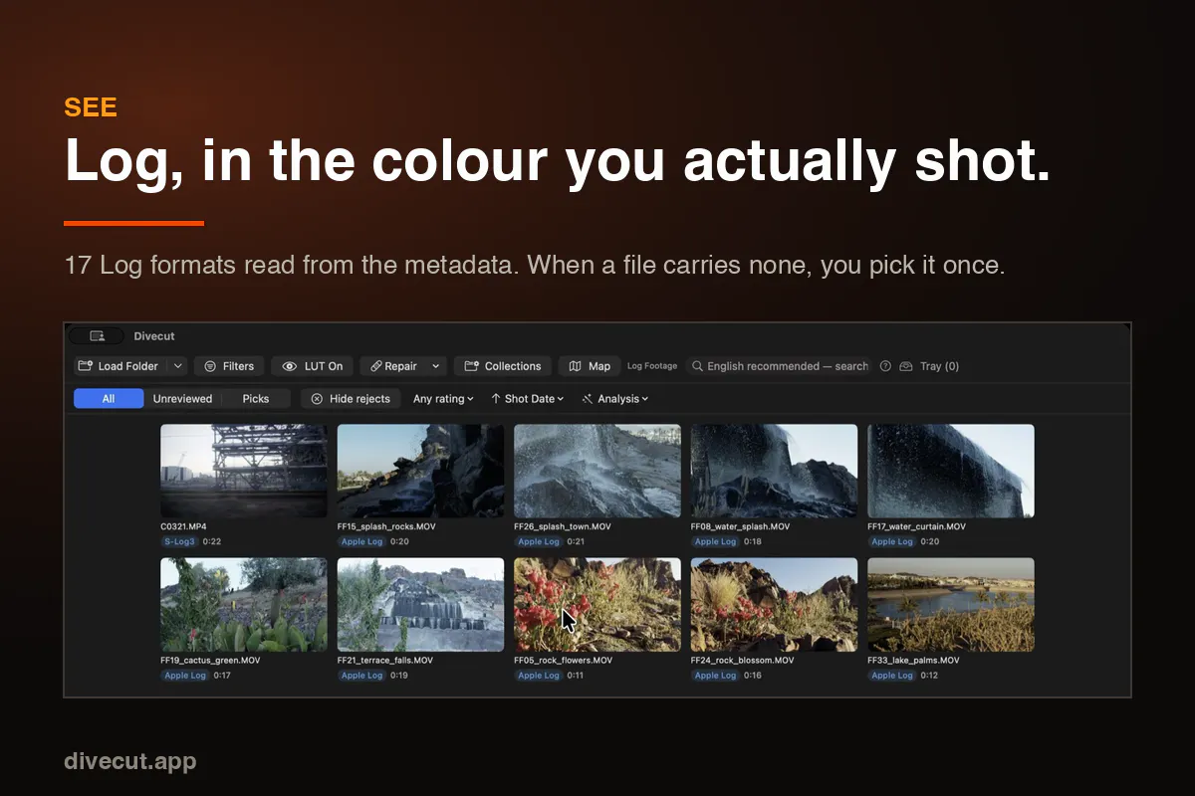The height and width of the screenshot is (796, 1195).
Task: Click the search magnifier icon
Action: pos(698,366)
